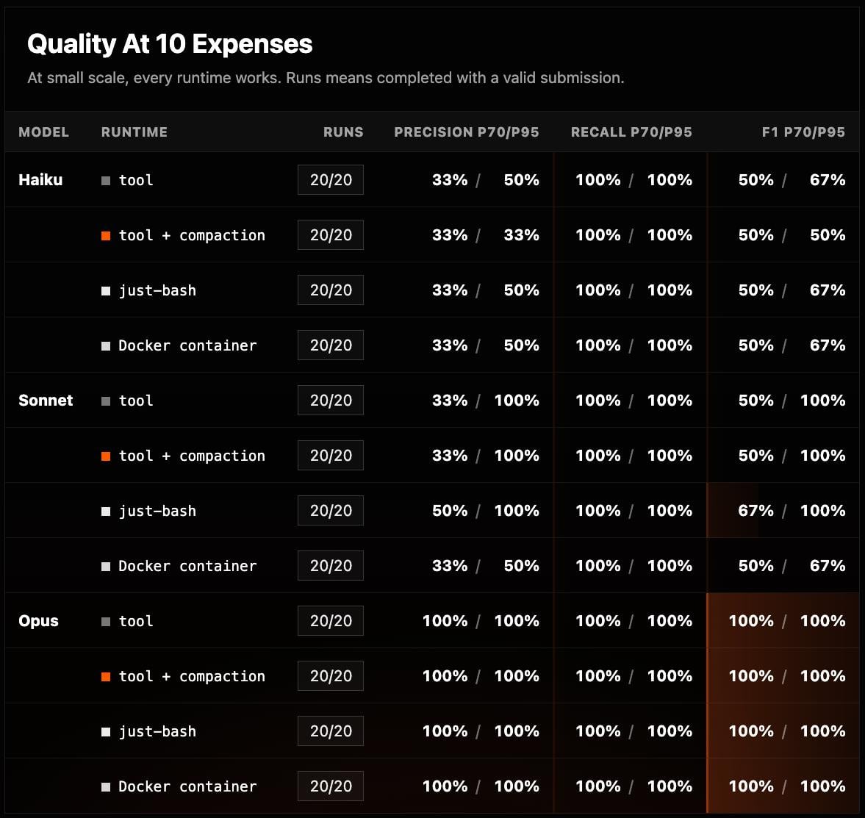865x818 pixels.
Task: Select the RUNTIME column header
Action: [134, 132]
